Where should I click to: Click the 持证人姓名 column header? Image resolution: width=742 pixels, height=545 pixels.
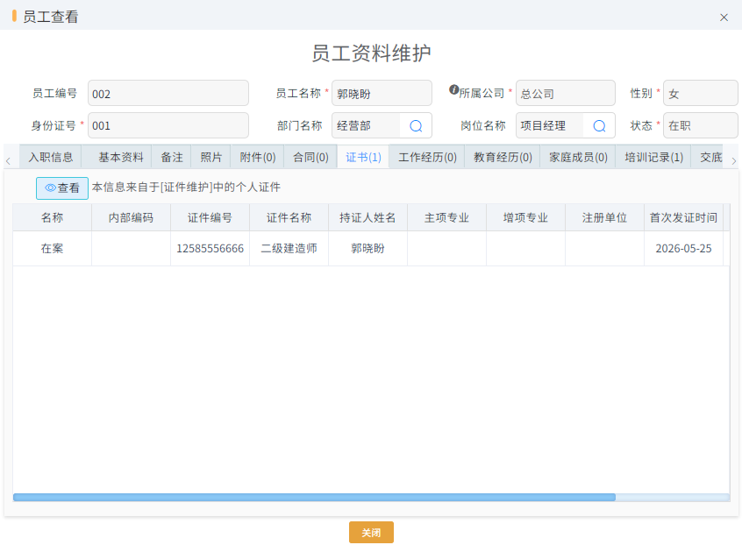pos(367,217)
